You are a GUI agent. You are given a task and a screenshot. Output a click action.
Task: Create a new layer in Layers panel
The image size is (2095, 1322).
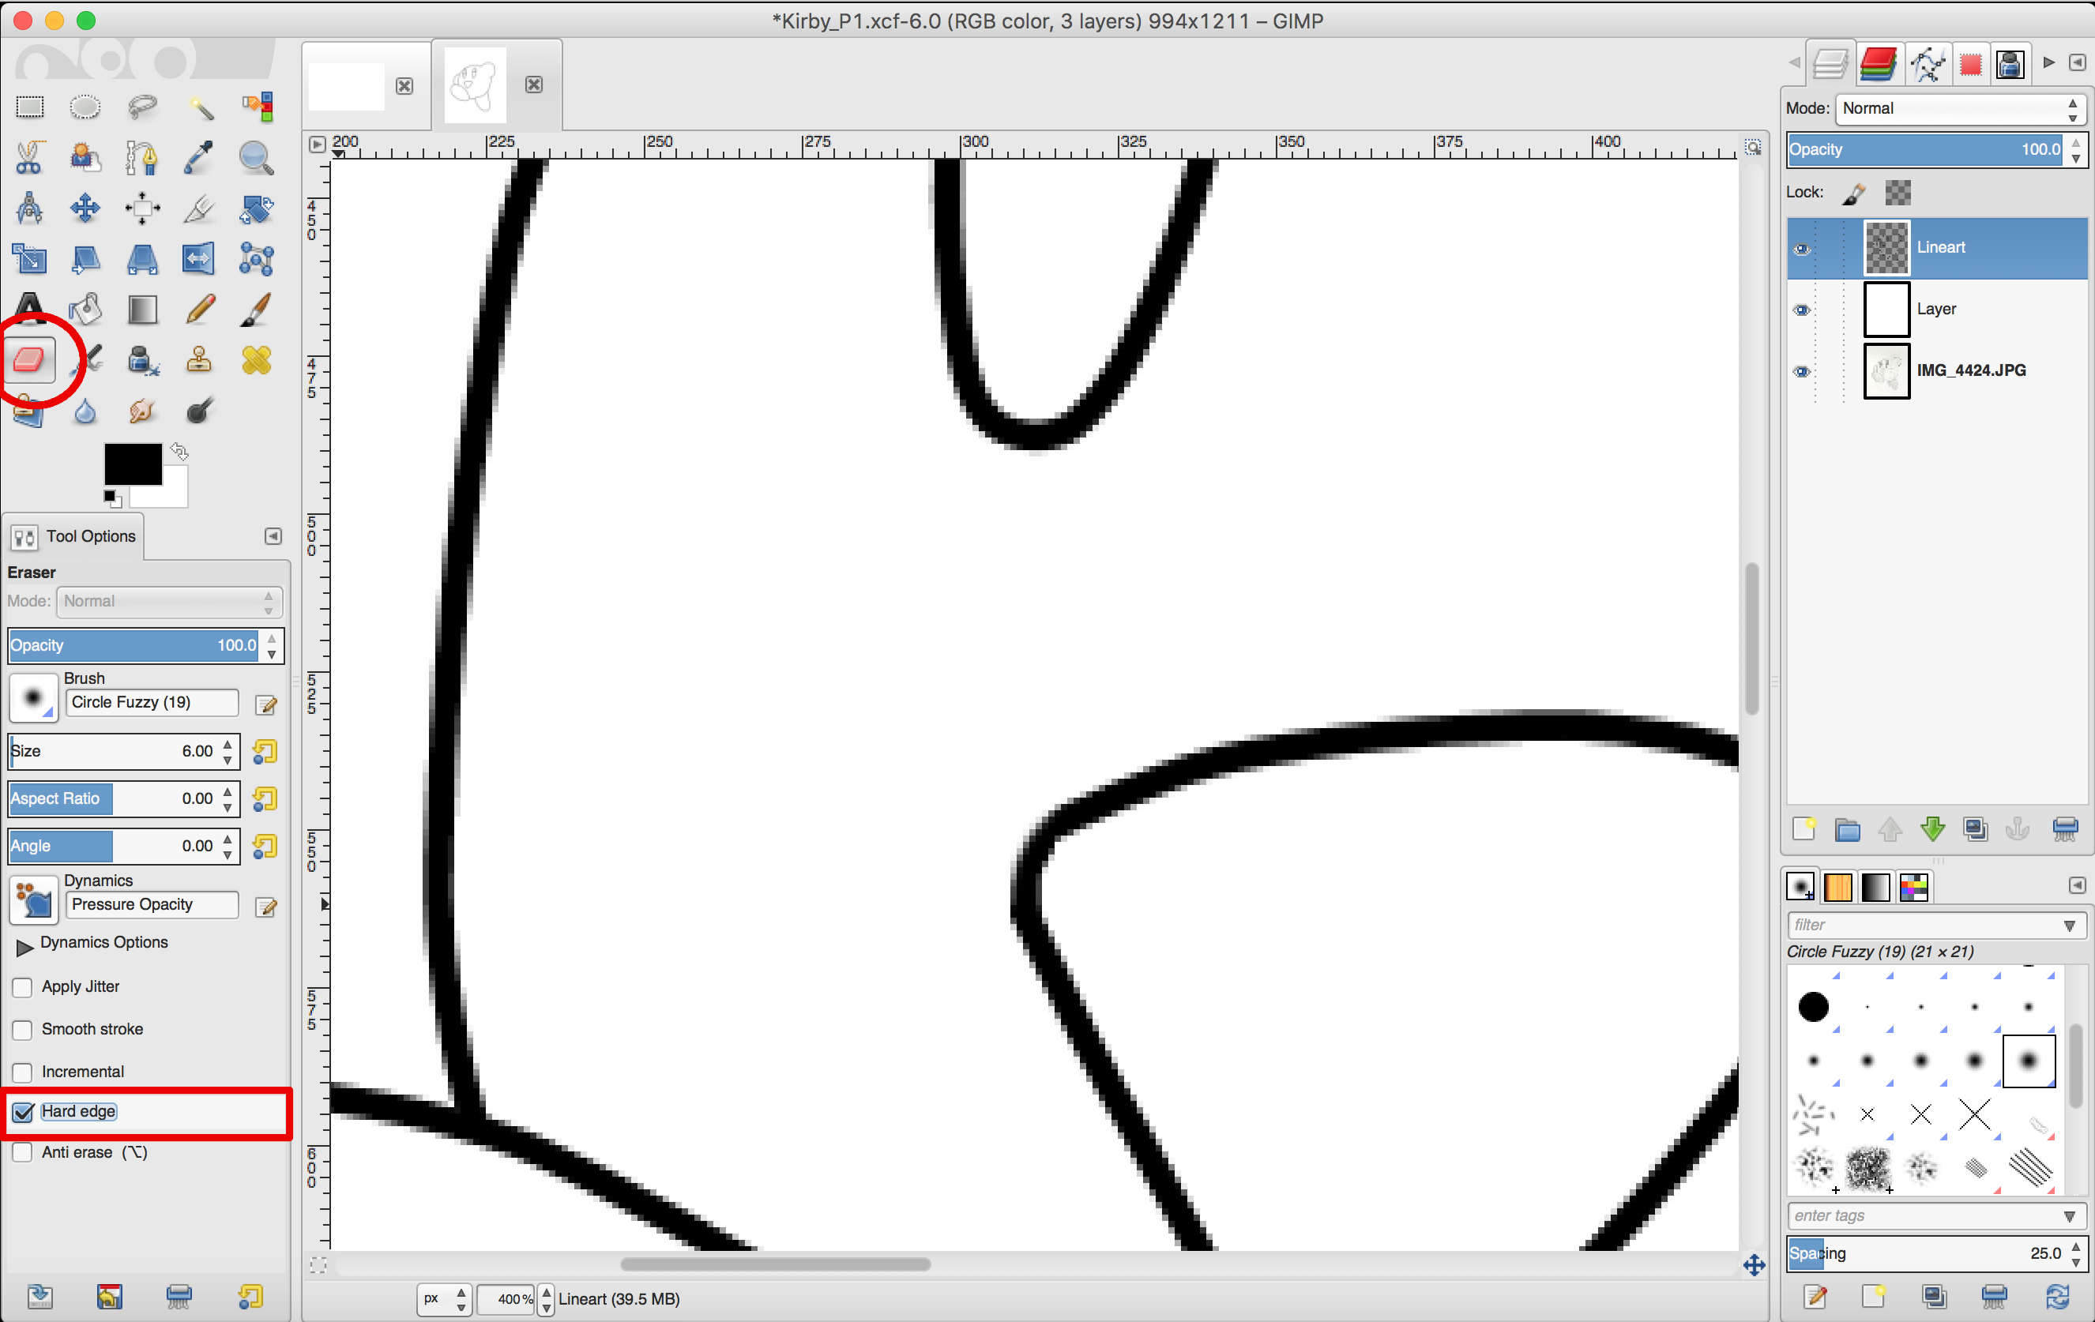click(x=1804, y=829)
